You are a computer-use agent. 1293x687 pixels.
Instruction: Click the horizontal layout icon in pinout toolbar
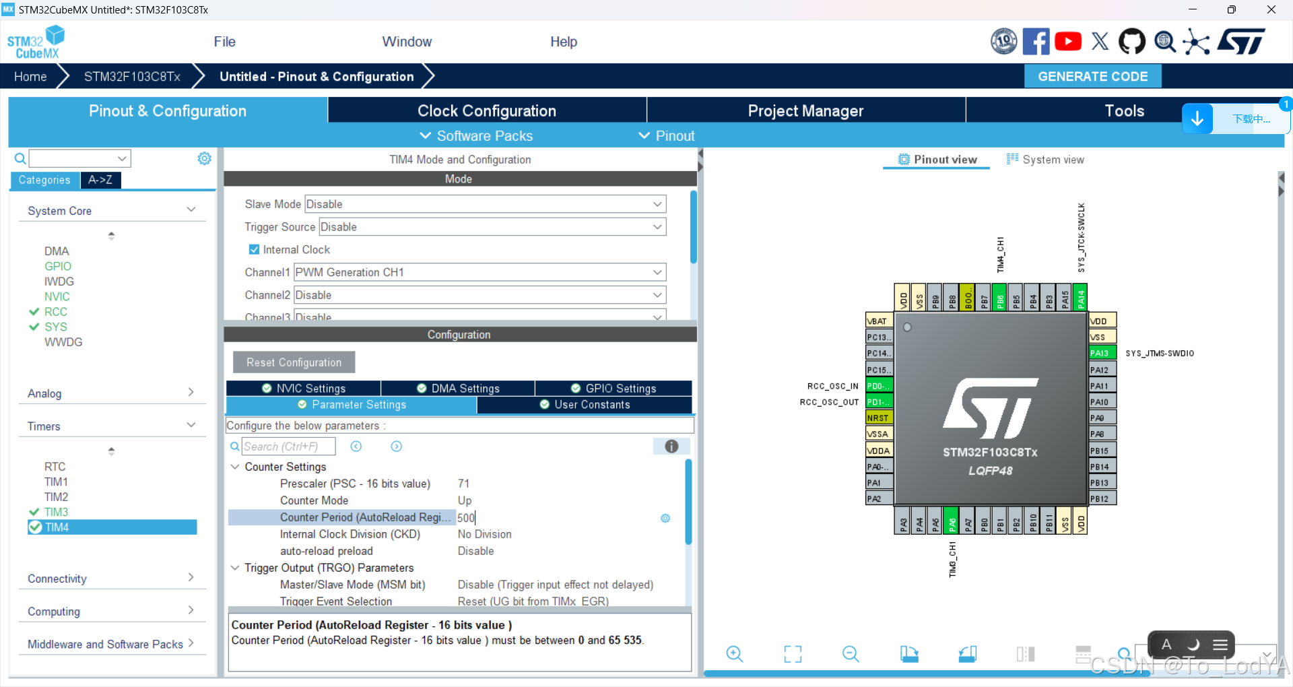pos(1084,653)
